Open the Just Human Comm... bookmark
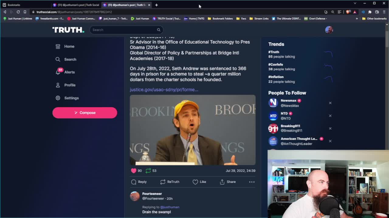The height and width of the screenshot is (218, 389). click(81, 18)
